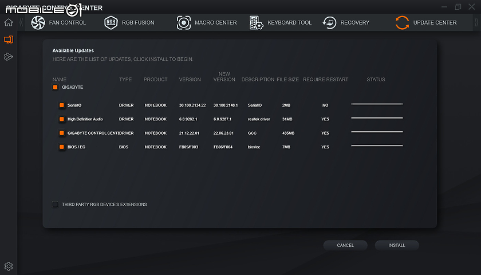The width and height of the screenshot is (481, 275).
Task: Click new version 30.100.2148.1
Action: [x=226, y=105]
